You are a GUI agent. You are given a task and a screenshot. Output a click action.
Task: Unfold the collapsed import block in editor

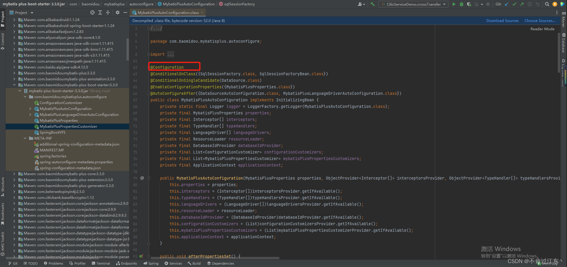tap(149, 54)
